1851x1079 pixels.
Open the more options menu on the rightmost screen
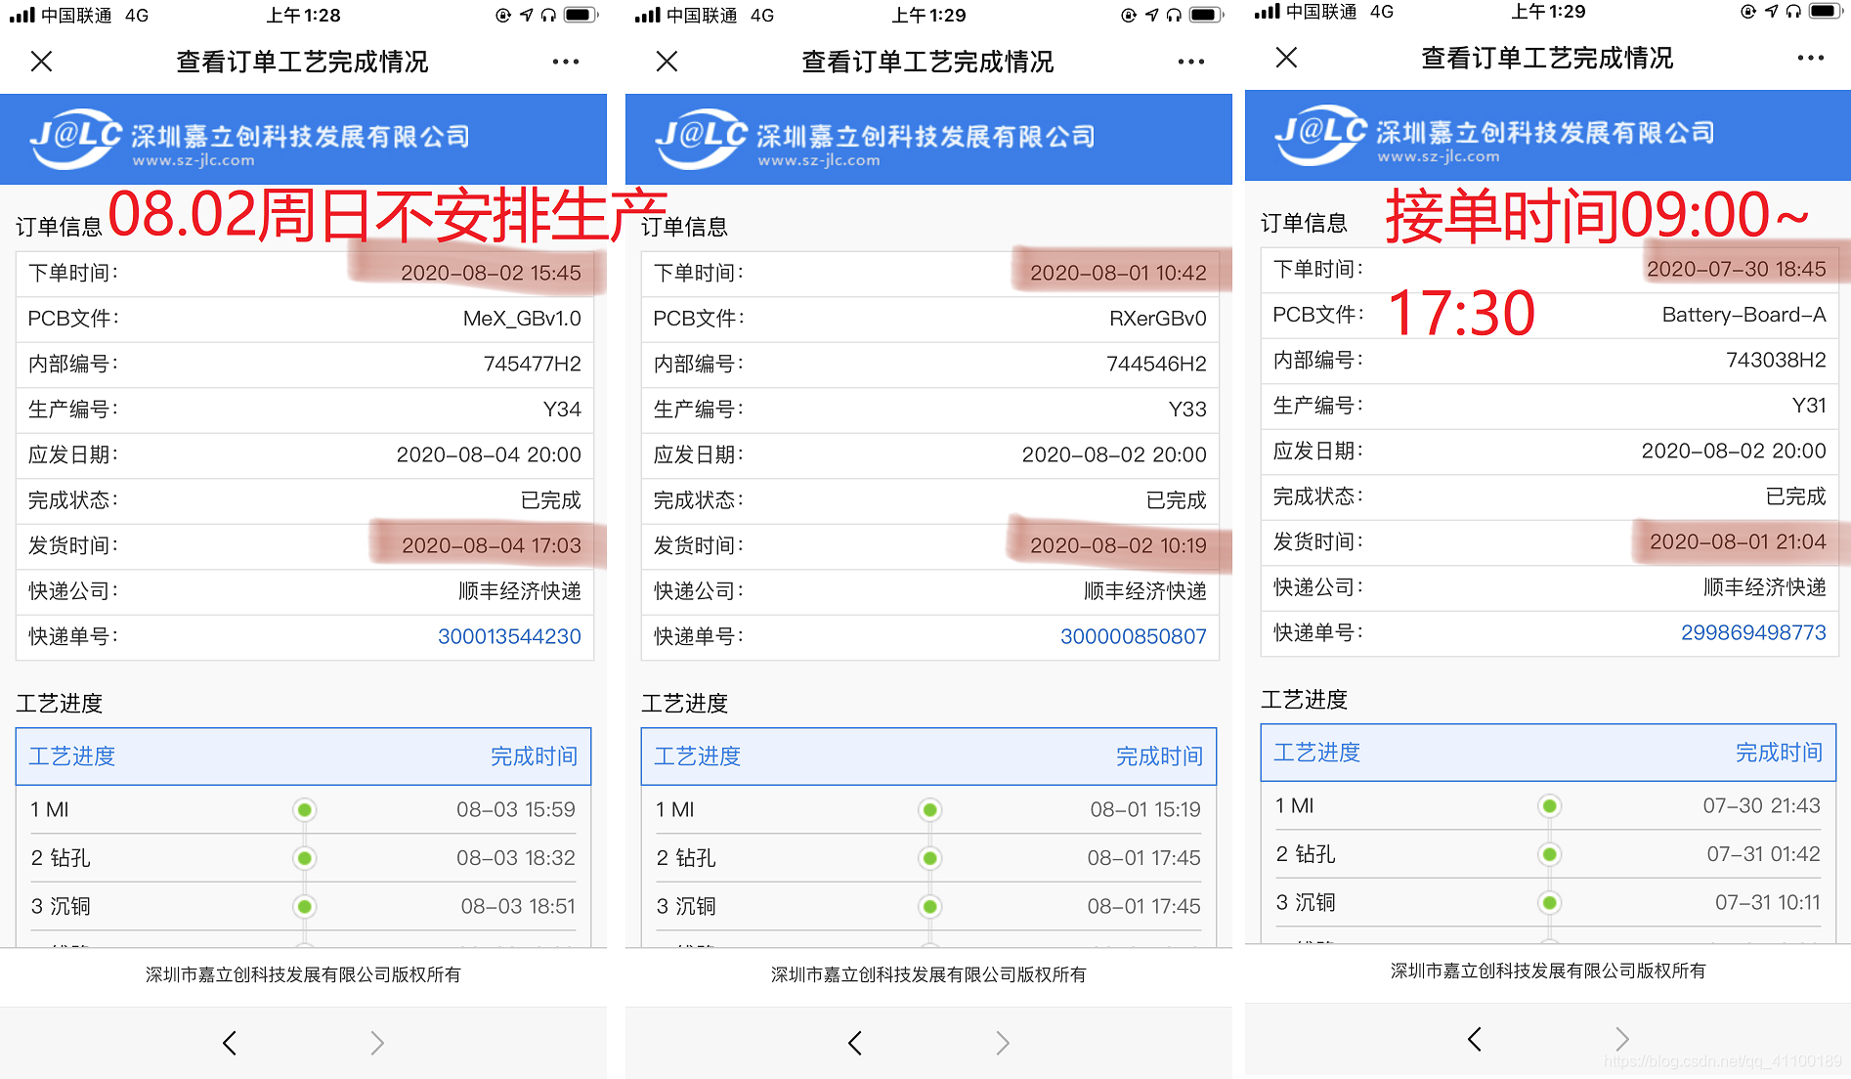point(1811,59)
